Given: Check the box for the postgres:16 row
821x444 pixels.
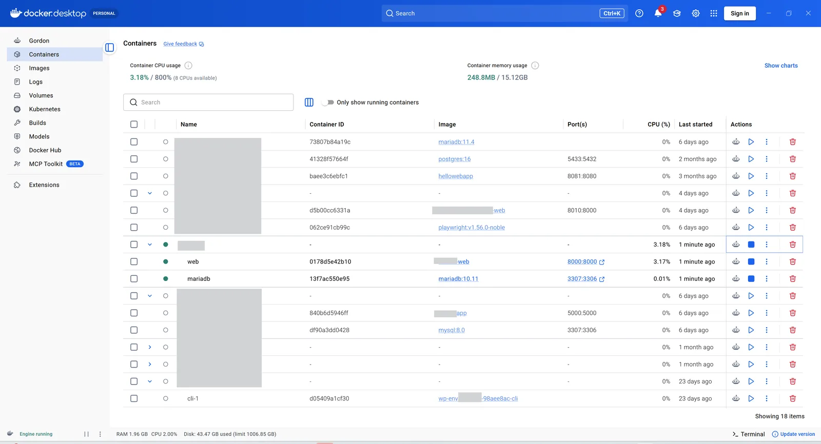Looking at the screenshot, I should tap(134, 159).
